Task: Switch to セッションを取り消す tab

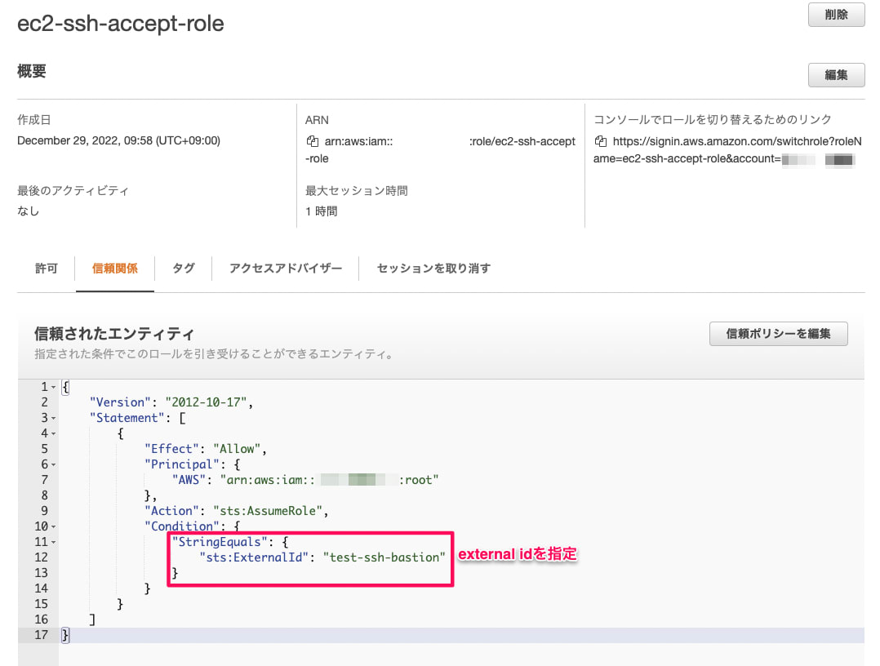Action: 433,269
